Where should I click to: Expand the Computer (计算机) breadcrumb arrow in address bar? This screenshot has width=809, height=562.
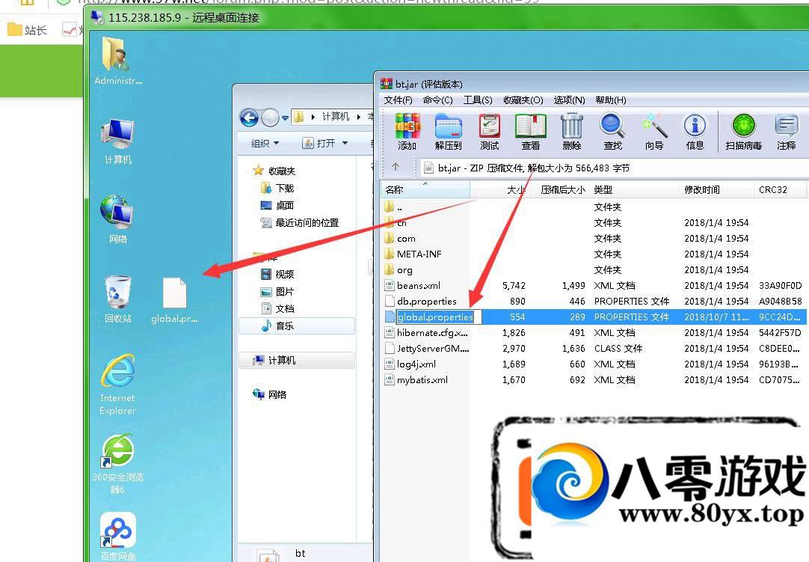[358, 117]
